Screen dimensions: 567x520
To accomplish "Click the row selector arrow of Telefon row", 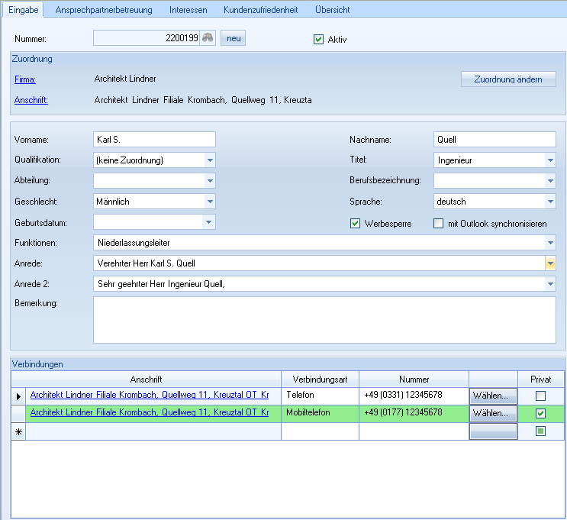I will coord(18,396).
